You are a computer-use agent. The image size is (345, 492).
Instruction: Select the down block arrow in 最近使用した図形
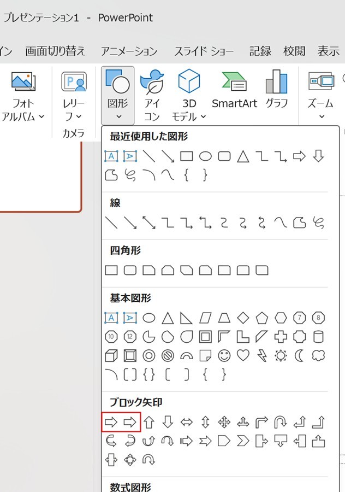(x=318, y=156)
